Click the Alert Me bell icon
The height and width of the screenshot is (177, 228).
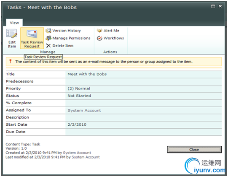(x=99, y=31)
